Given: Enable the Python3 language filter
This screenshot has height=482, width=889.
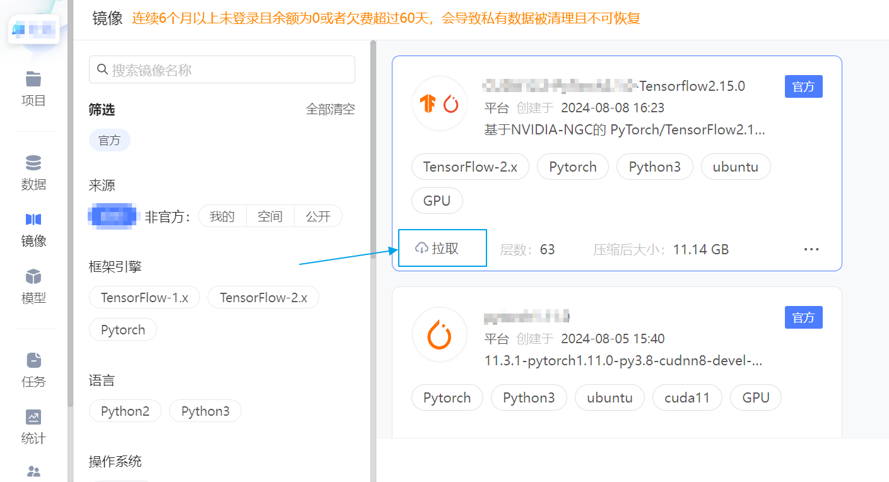Looking at the screenshot, I should 205,411.
